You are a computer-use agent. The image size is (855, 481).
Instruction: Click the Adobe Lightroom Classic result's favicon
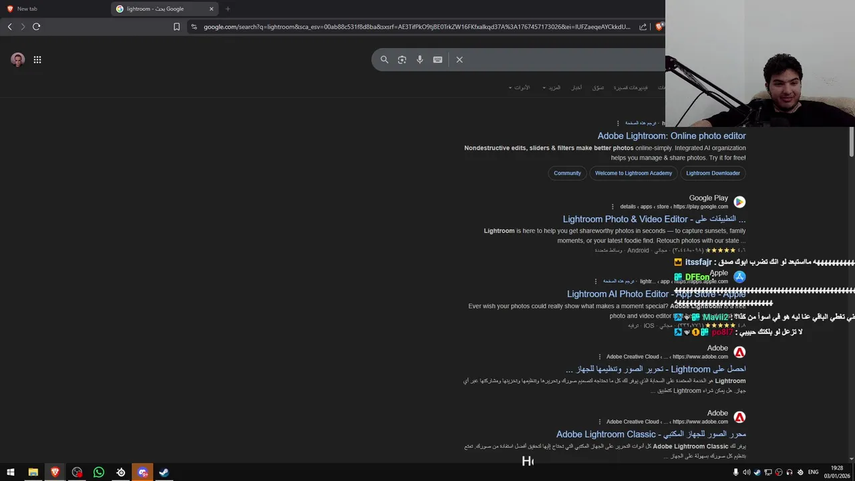tap(739, 417)
